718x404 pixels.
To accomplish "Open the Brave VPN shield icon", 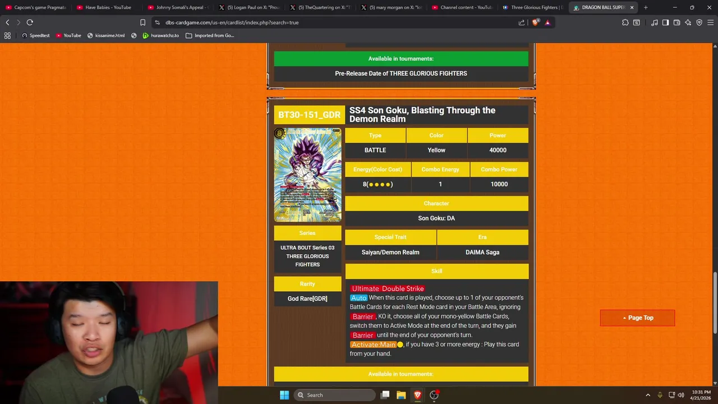I will click(x=699, y=22).
